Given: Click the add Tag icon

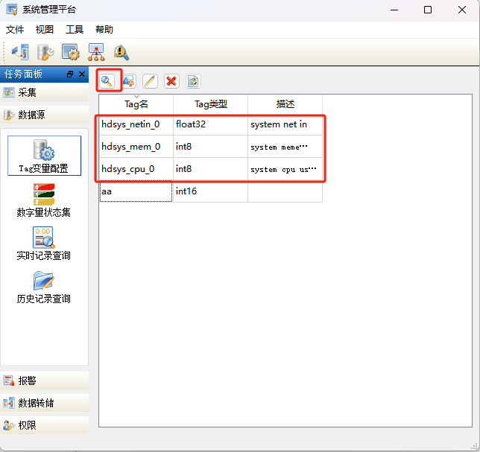Looking at the screenshot, I should coord(128,81).
